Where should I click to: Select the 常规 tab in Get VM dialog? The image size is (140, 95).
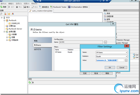point(36,41)
